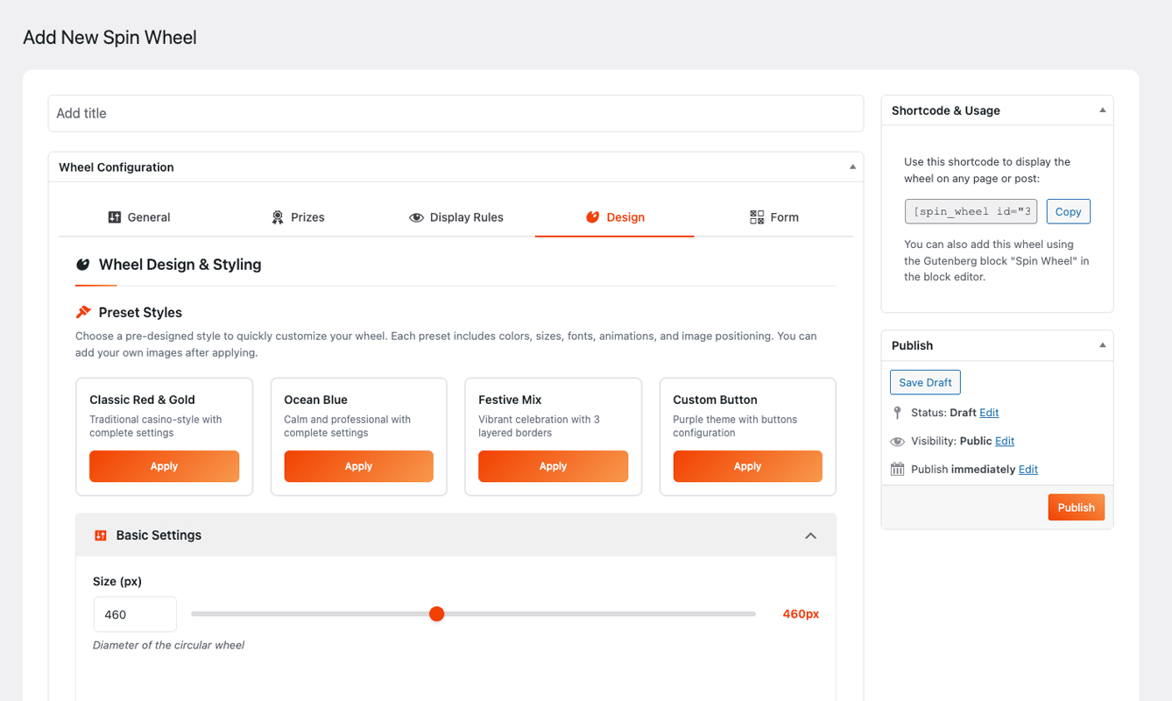The image size is (1172, 701).
Task: Click the trophy icon on the Prizes tab
Action: (278, 216)
